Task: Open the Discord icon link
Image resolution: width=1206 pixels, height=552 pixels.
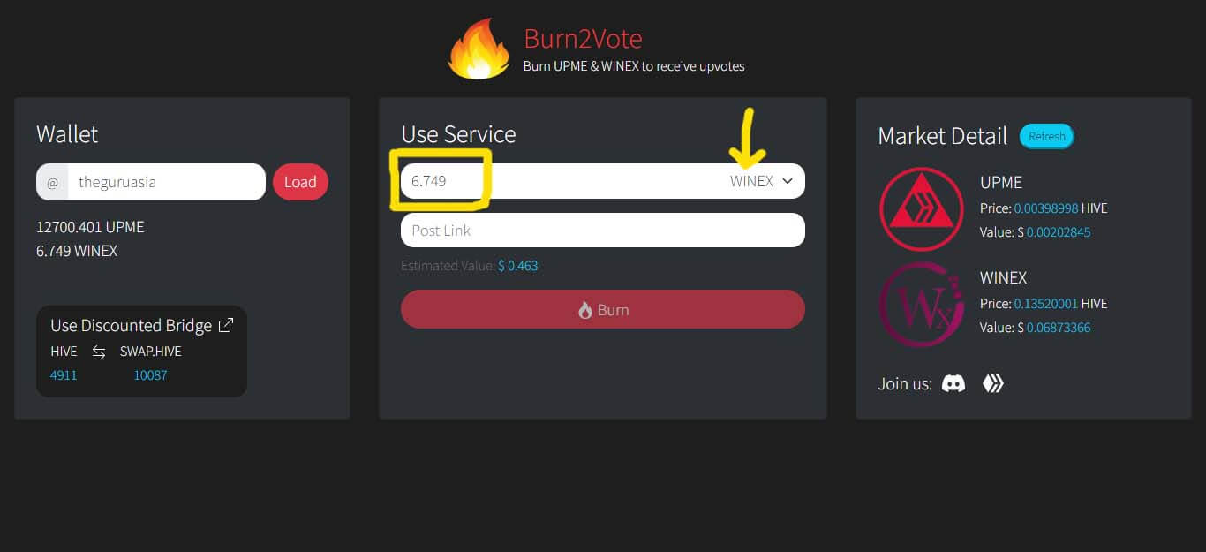Action: coord(953,383)
